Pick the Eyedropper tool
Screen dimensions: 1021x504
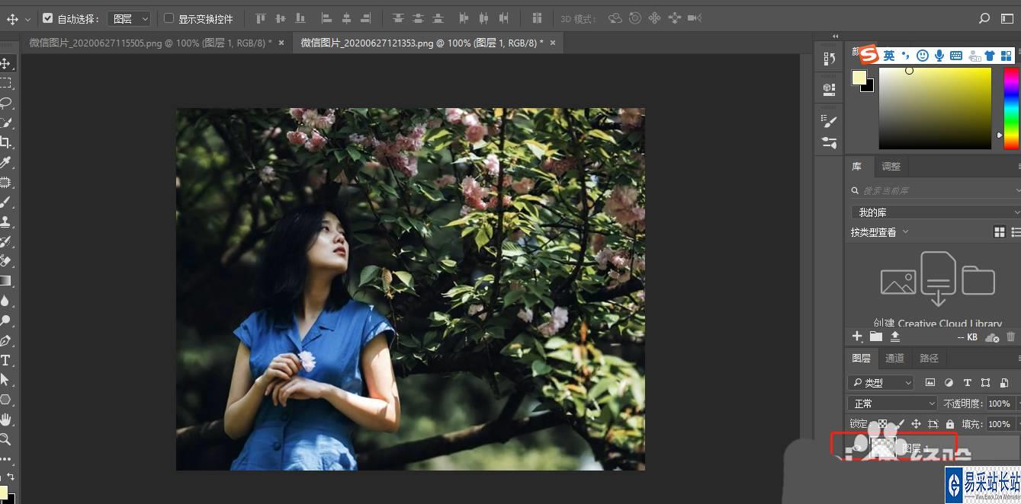(x=5, y=162)
